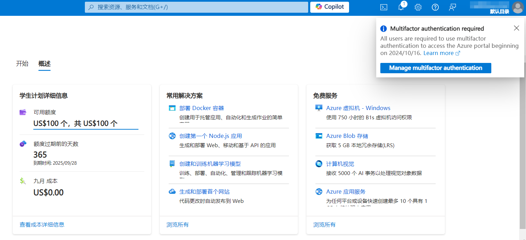Click 到期时间: 2025/09/28 text
The height and width of the screenshot is (240, 526).
55,163
